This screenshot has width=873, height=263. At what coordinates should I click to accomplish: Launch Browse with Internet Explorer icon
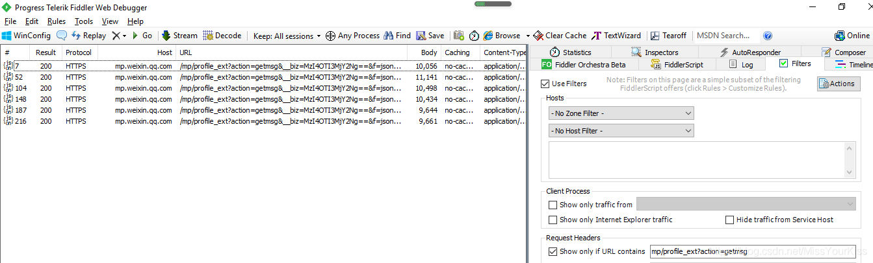point(502,36)
